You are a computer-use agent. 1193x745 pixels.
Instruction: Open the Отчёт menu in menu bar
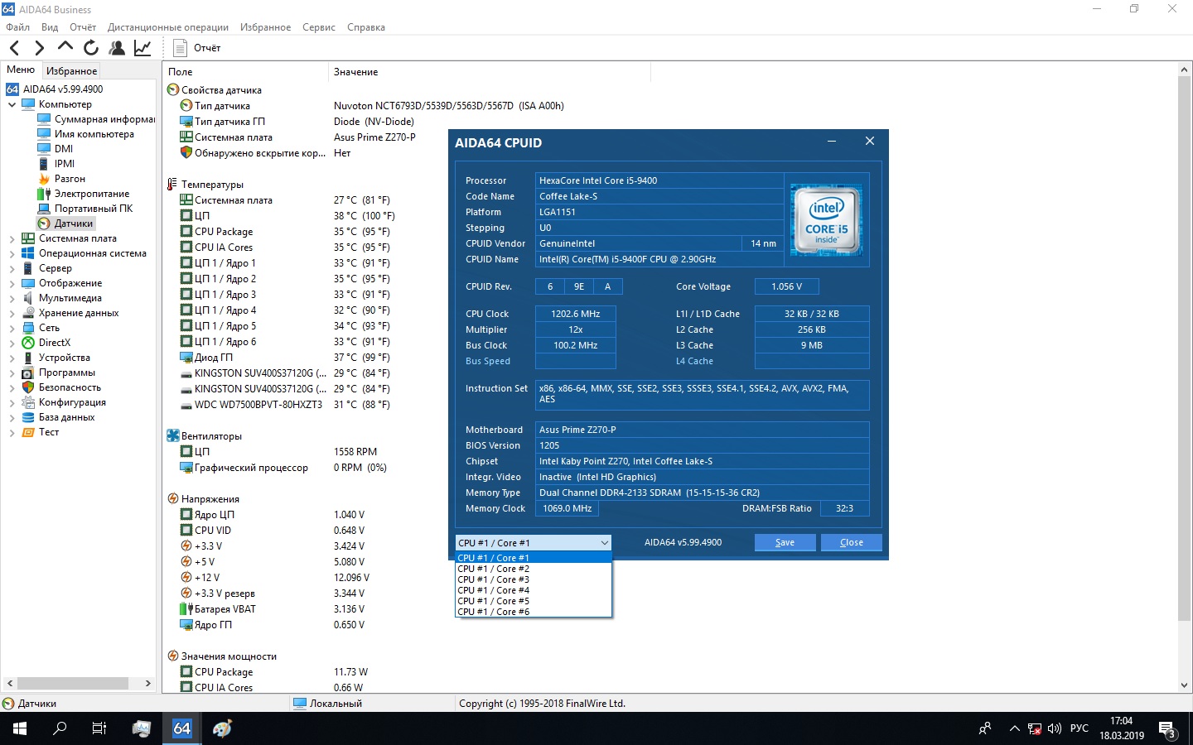(x=83, y=27)
